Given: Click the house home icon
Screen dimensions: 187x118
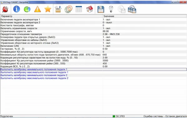Looking at the screenshot, I should pyautogui.click(x=89, y=9).
